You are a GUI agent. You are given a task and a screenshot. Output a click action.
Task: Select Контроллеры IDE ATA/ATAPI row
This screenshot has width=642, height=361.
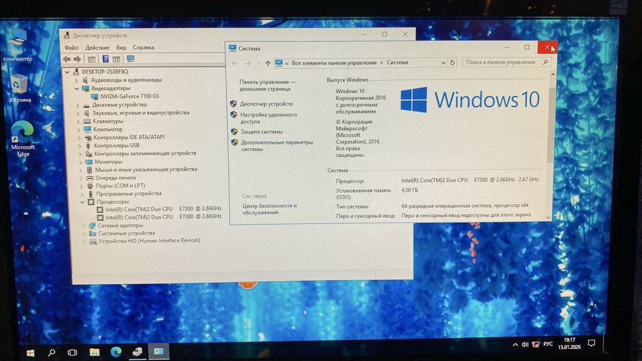129,137
